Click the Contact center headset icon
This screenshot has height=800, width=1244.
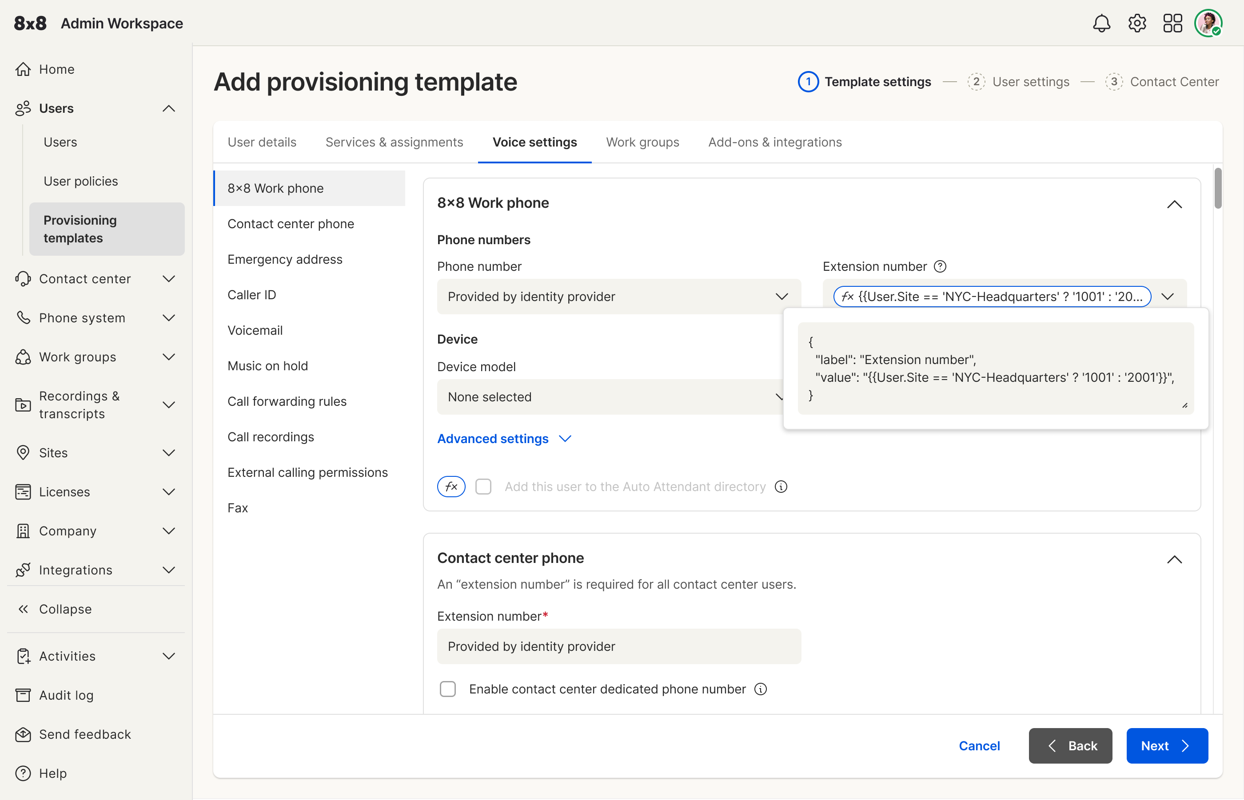[x=23, y=278]
